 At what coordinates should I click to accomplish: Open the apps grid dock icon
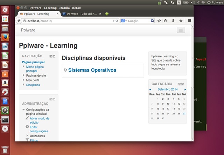[5, 19]
